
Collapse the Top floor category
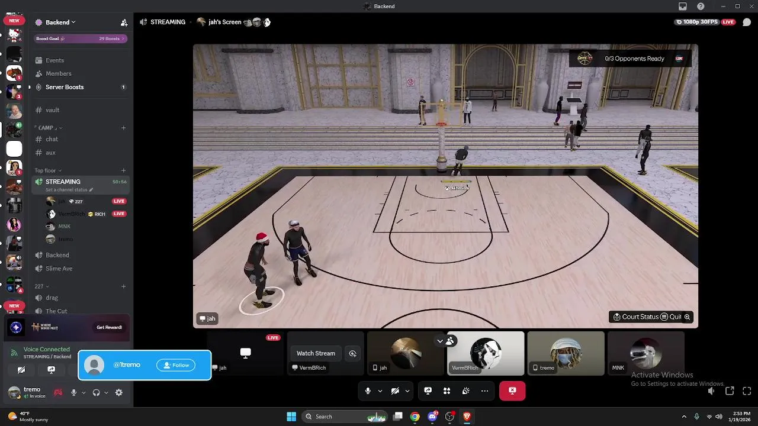coord(48,170)
